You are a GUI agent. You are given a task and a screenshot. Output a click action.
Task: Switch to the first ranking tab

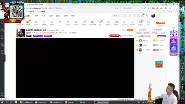pyautogui.click(x=139, y=33)
